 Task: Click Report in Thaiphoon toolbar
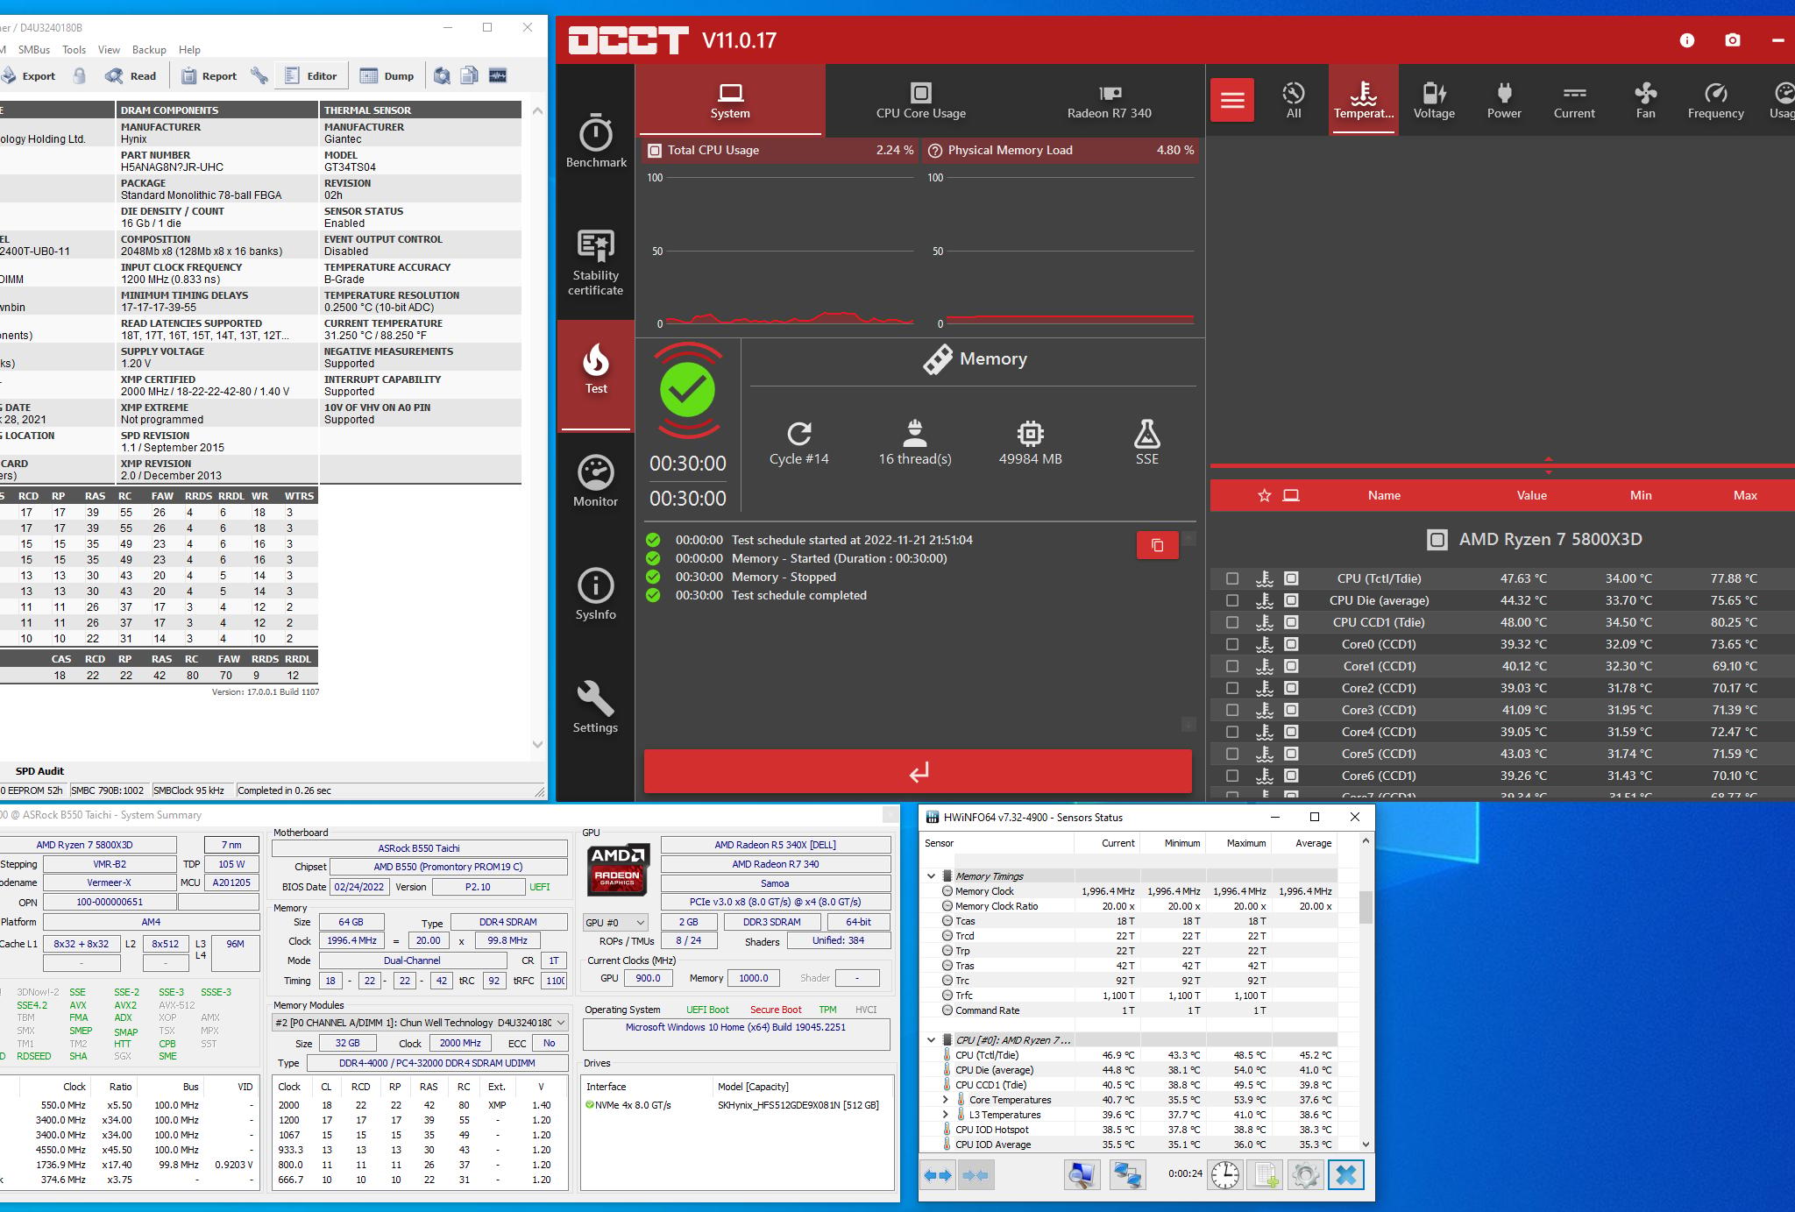[209, 76]
